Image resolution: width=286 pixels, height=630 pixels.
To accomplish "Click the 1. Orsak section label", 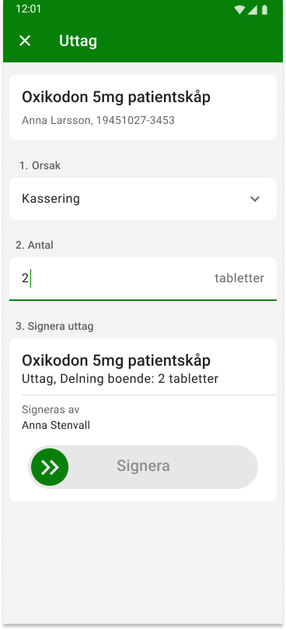I will [x=40, y=165].
